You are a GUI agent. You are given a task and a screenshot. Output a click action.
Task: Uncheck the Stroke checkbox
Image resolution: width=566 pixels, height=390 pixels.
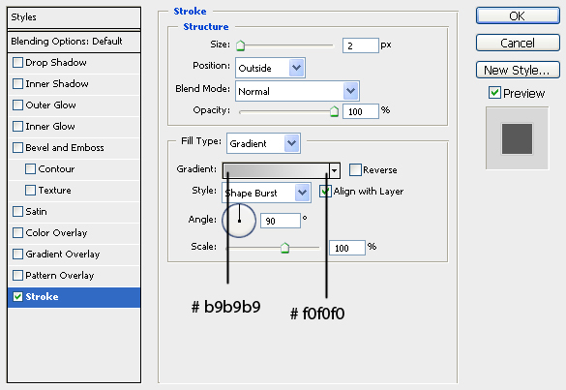[17, 297]
